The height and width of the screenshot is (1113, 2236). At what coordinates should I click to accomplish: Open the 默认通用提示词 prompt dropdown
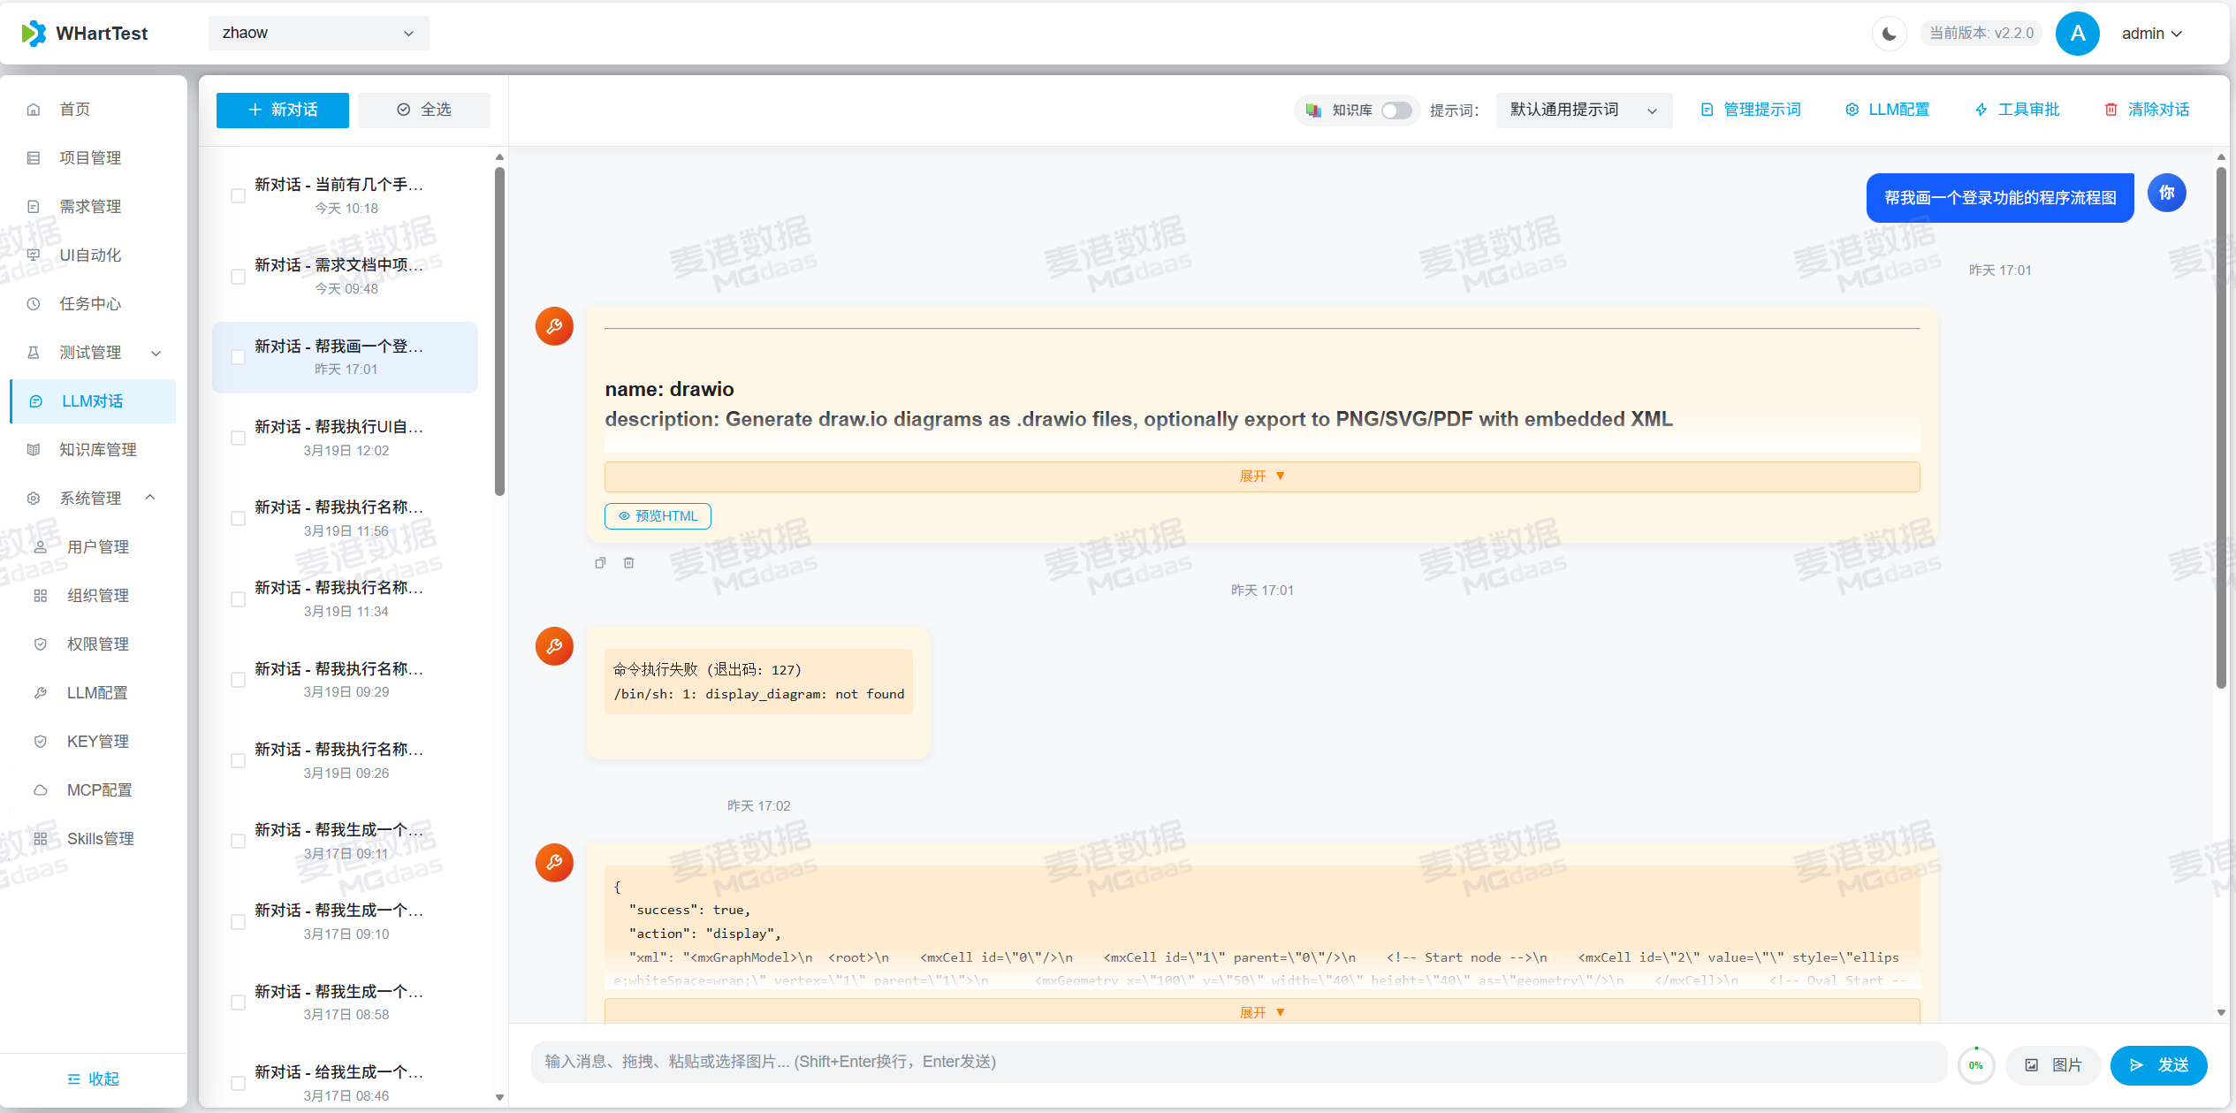point(1583,110)
